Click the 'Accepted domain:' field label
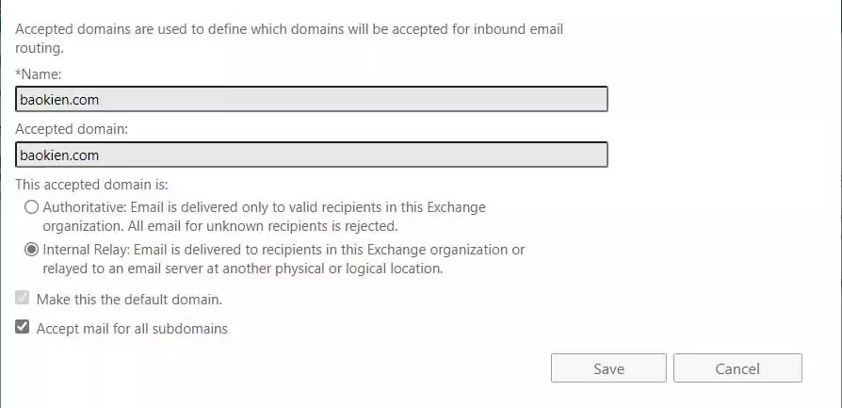The image size is (842, 408). click(x=72, y=129)
